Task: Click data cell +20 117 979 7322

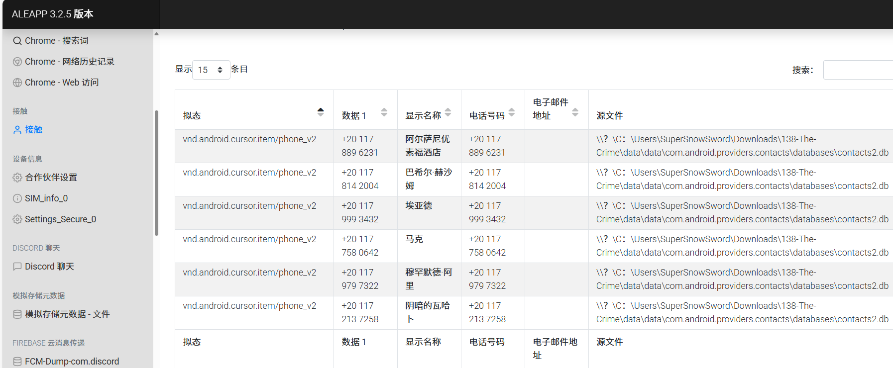Action: 365,279
